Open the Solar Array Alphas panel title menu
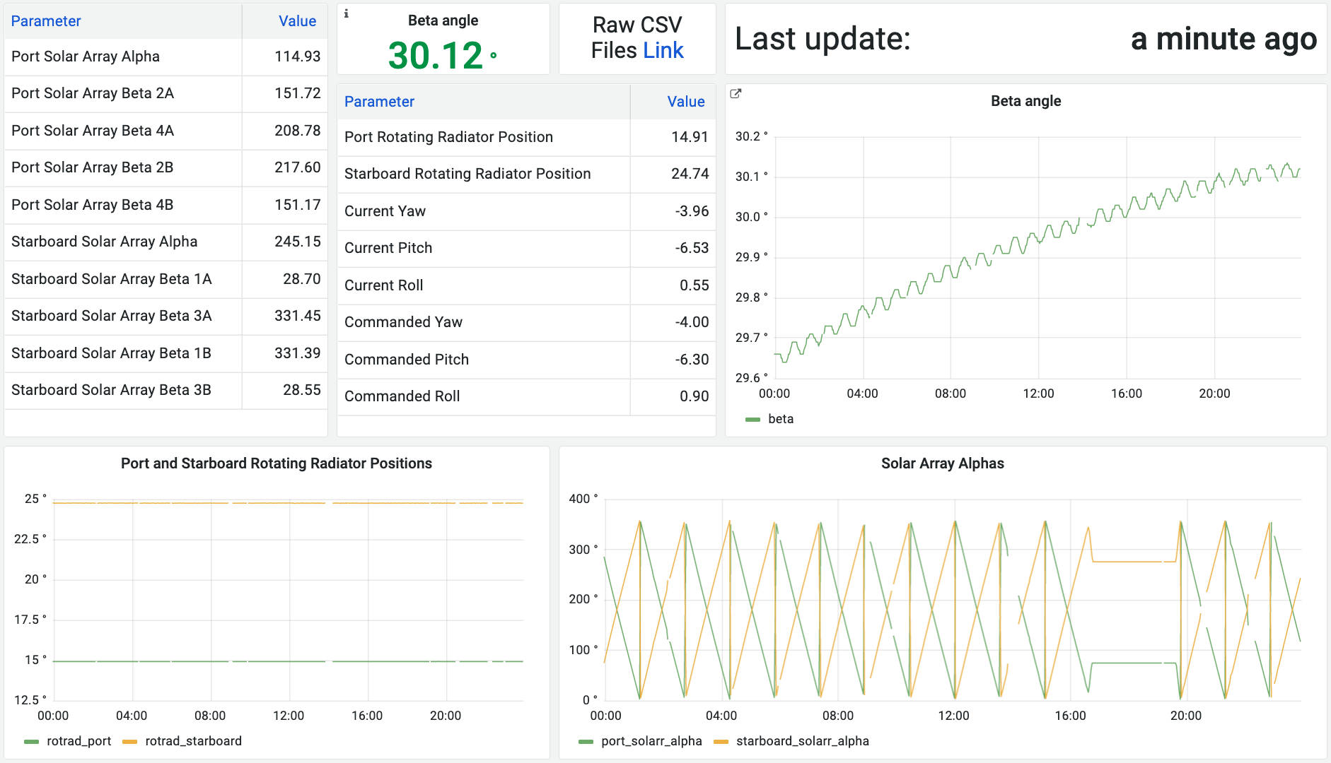This screenshot has height=763, width=1331. 942,463
